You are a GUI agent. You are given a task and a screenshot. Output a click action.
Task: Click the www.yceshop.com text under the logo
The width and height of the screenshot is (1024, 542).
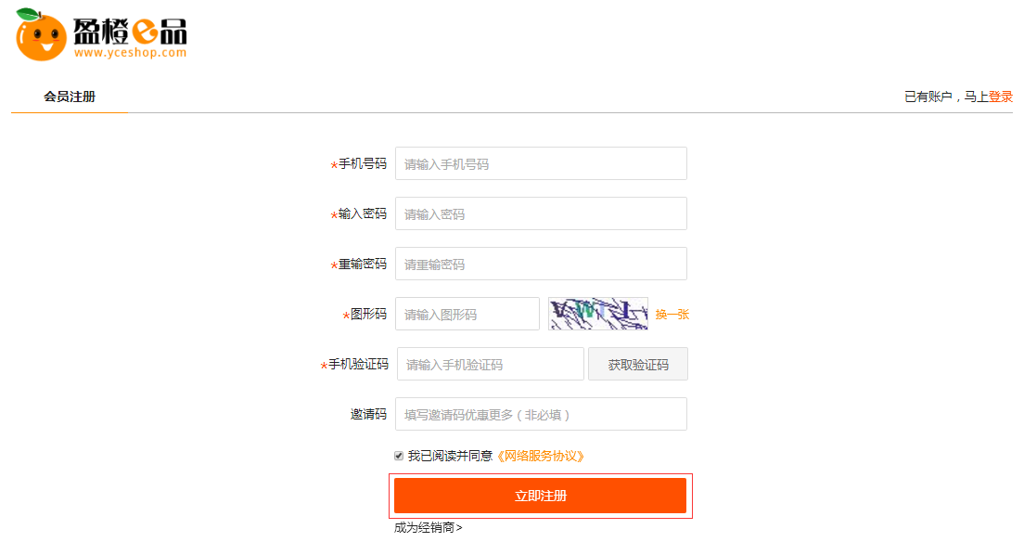(130, 53)
